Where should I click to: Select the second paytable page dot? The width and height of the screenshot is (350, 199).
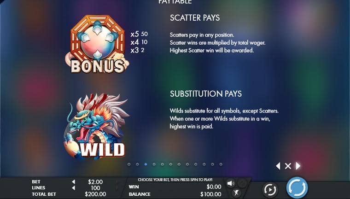(137, 164)
